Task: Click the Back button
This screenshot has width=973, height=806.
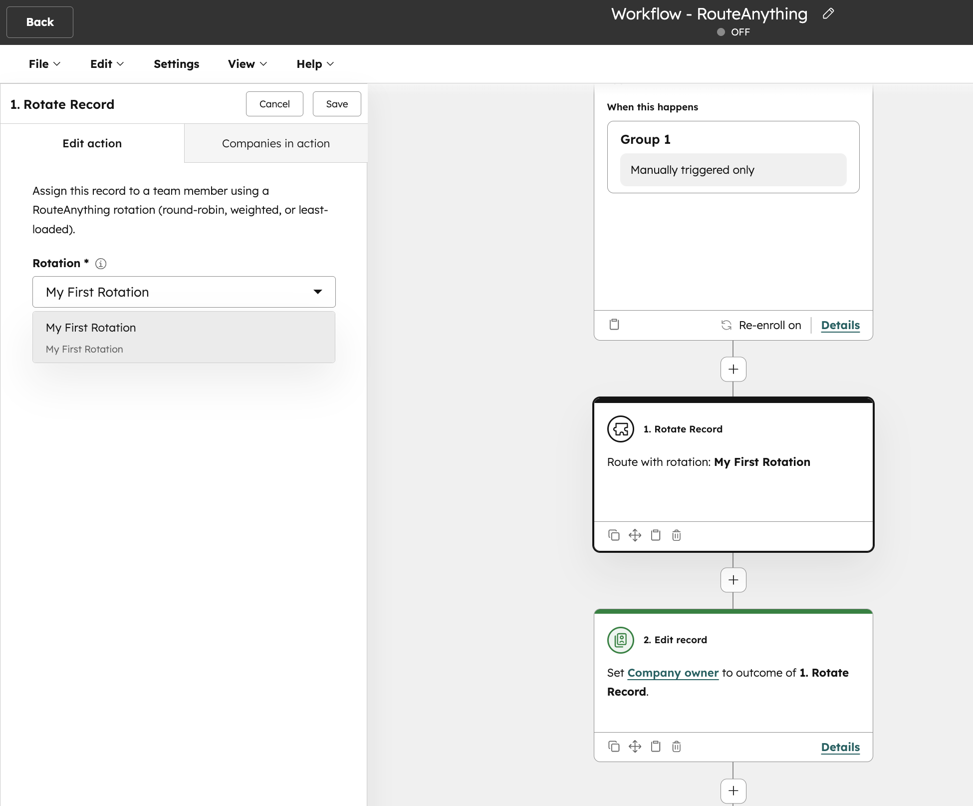Action: (x=40, y=22)
